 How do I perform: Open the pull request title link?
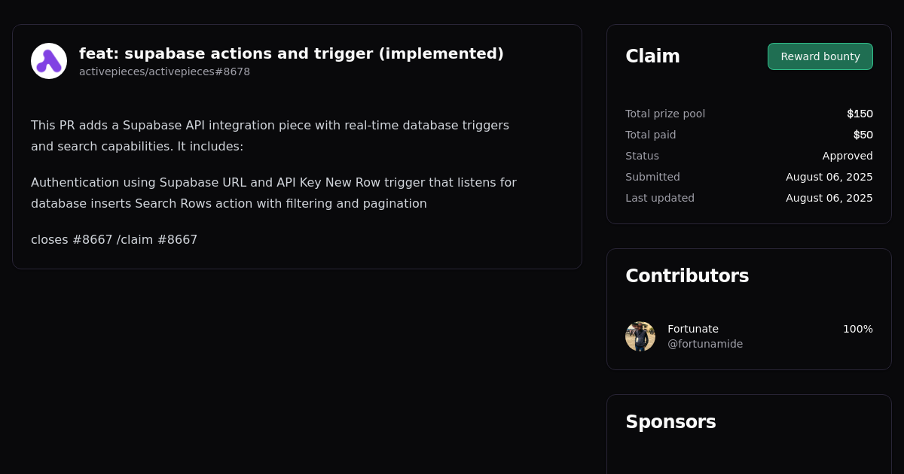pos(292,53)
